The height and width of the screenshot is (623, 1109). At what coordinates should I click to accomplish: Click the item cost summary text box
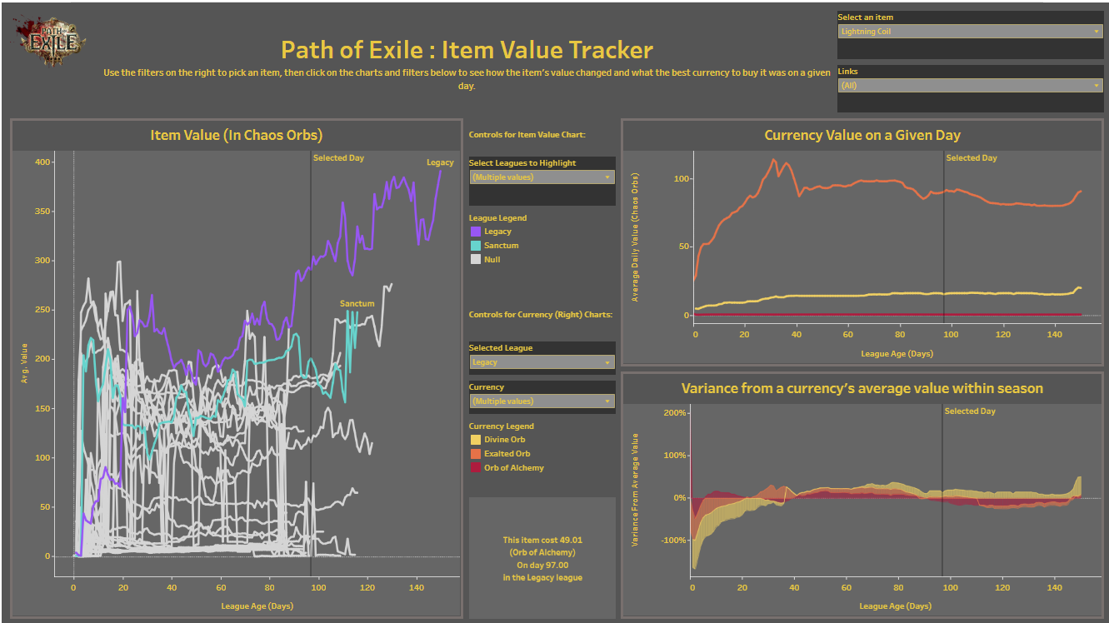(x=542, y=559)
